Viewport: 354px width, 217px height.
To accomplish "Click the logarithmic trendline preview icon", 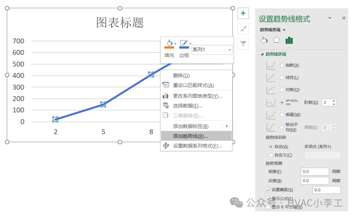I will [271, 90].
